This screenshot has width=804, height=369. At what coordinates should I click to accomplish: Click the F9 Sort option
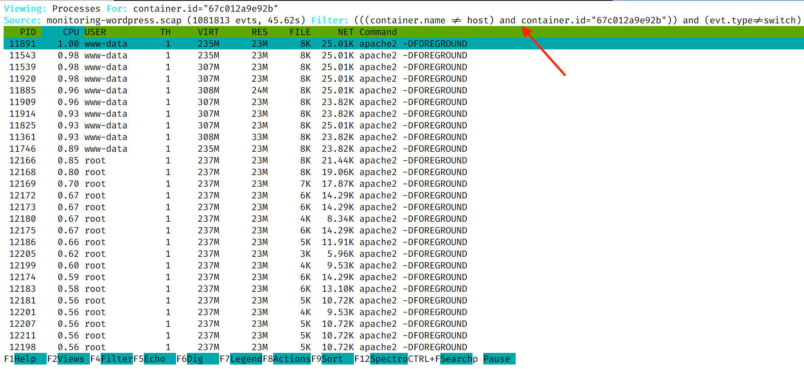point(332,359)
